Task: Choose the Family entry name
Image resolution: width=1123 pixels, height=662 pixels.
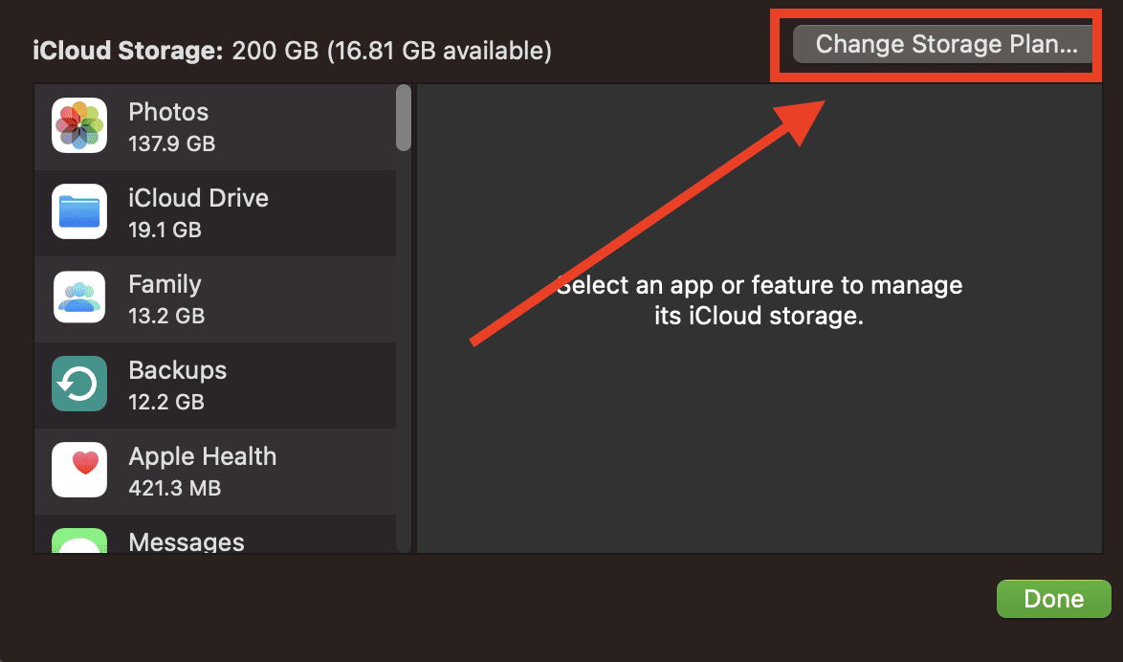Action: [165, 284]
